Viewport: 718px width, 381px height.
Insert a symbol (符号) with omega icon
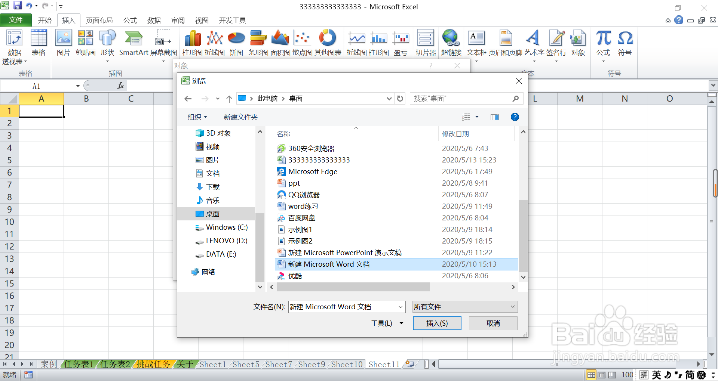[x=625, y=43]
